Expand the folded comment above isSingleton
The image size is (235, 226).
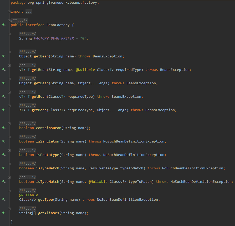pos(9,137)
